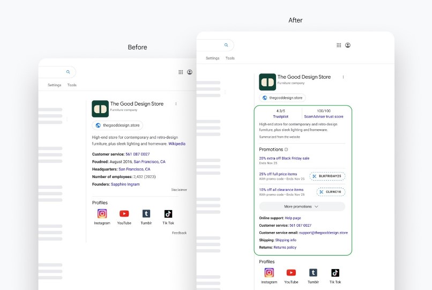Click the Google apps grid in After panel
The image size is (432, 290).
pyautogui.click(x=339, y=46)
